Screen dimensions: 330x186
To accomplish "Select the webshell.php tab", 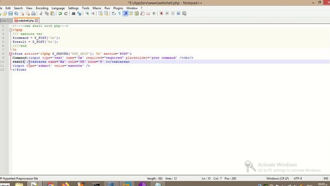I will pos(26,21).
